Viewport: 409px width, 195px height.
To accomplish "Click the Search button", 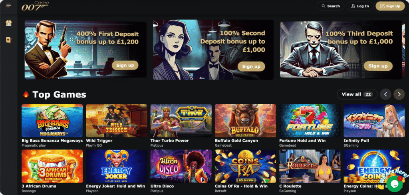I will click(330, 6).
